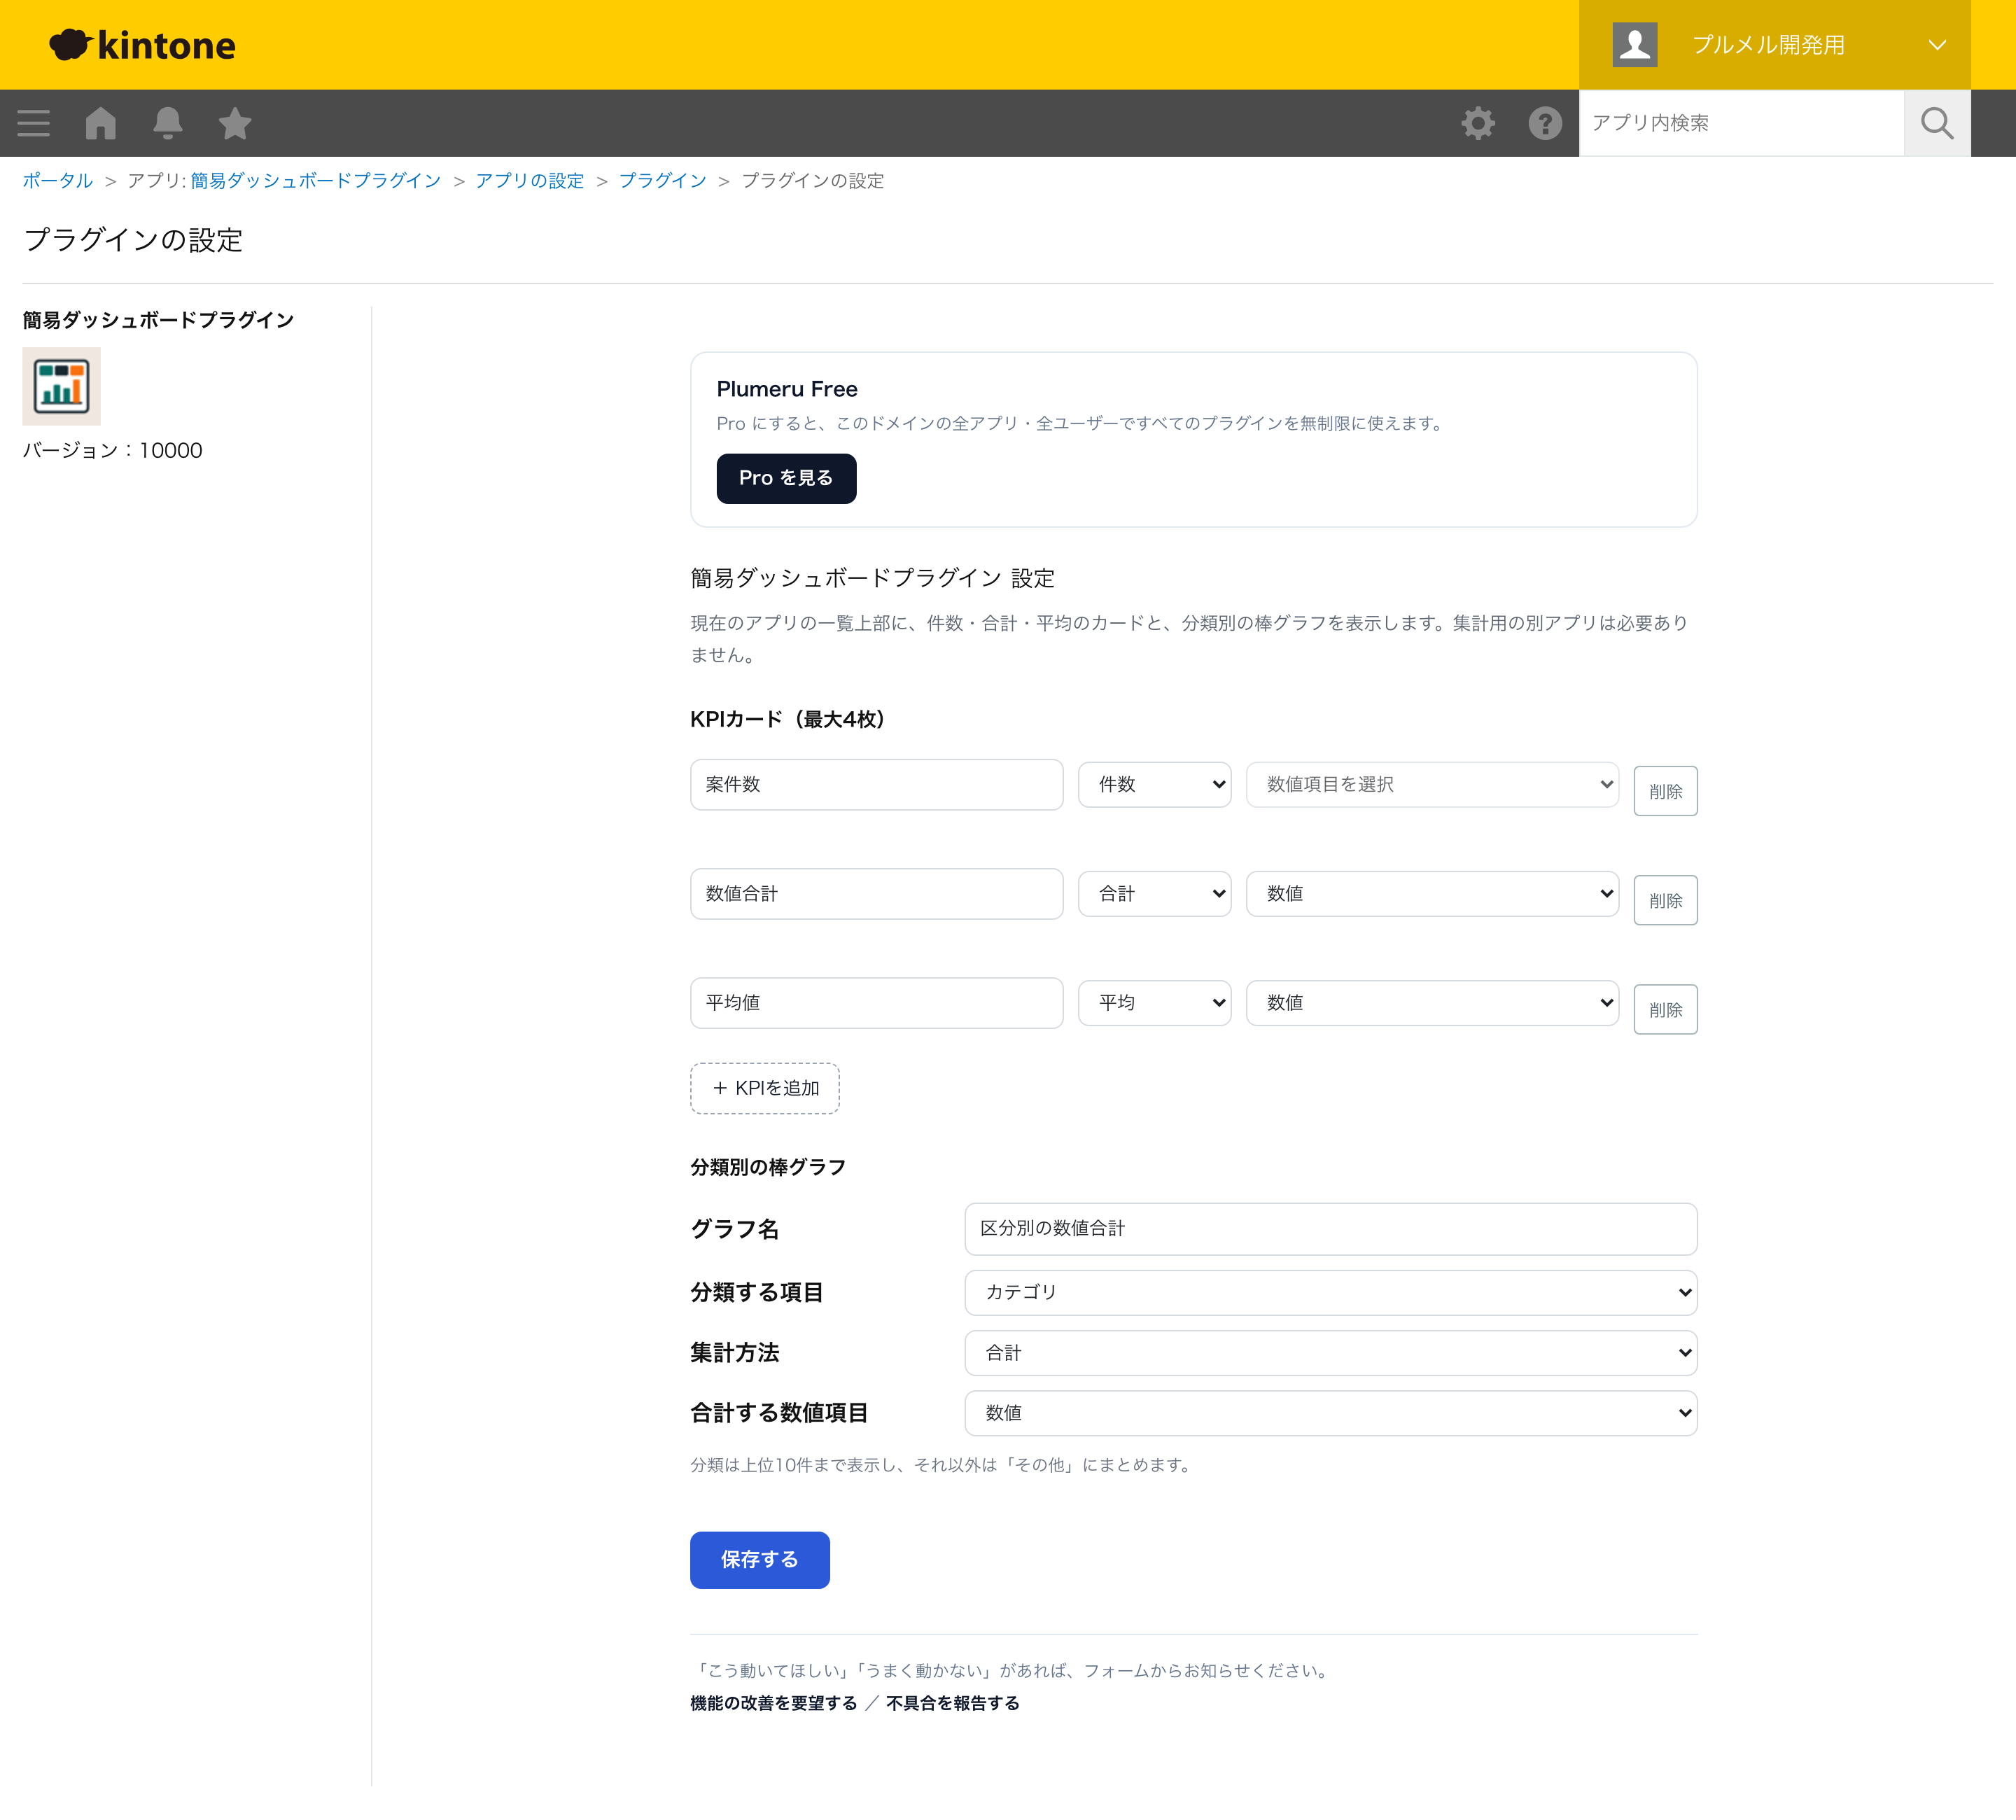The width and height of the screenshot is (2016, 1820).
Task: Expand the プルメル開発用 account menu
Action: click(x=1775, y=45)
